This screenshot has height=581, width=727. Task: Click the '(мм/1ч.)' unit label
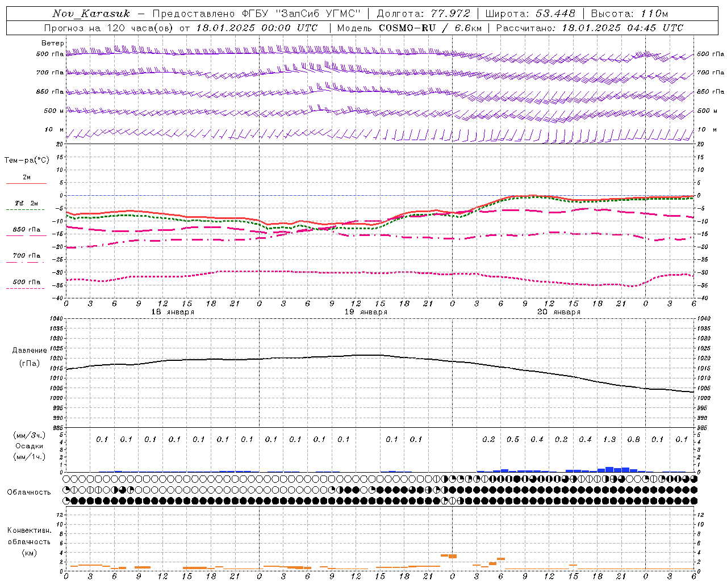click(30, 457)
